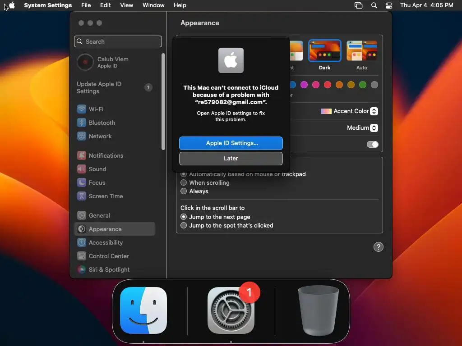462x346 pixels.
Task: Open the Window menu
Action: (x=153, y=5)
